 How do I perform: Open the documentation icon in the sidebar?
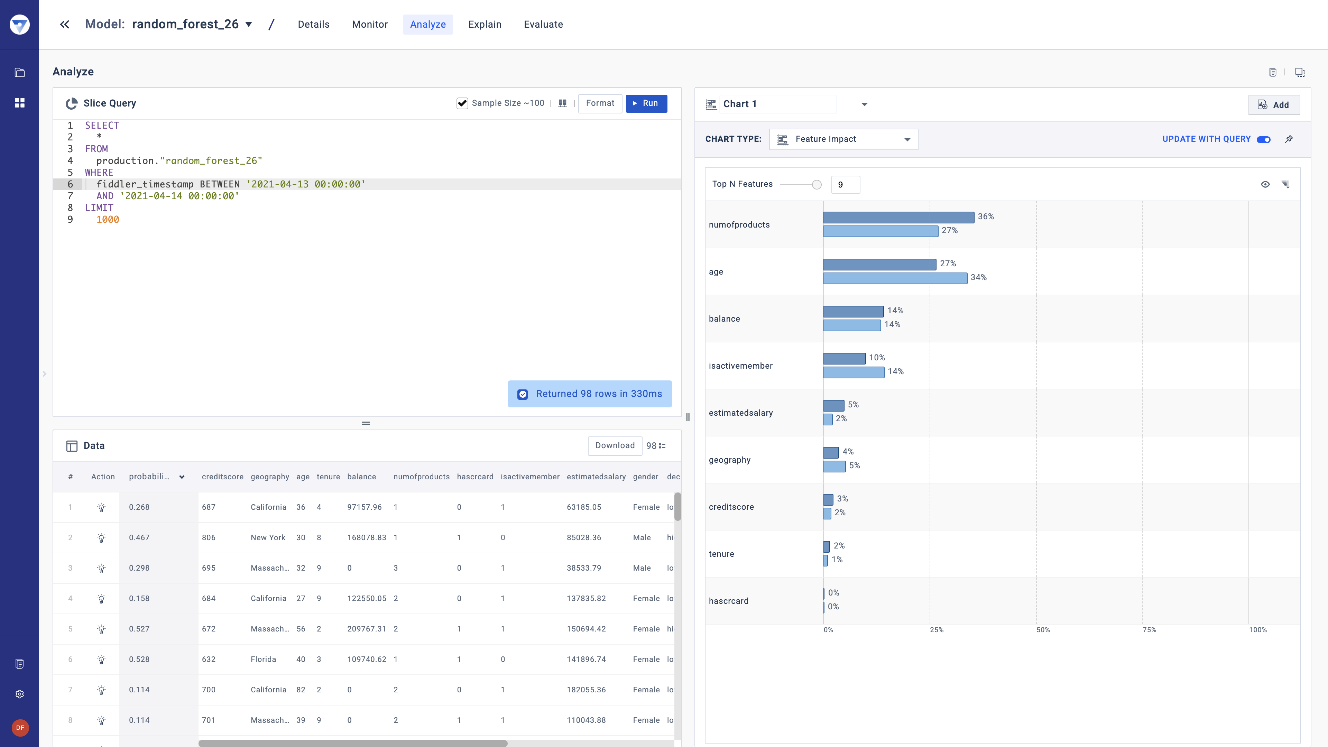(x=20, y=664)
